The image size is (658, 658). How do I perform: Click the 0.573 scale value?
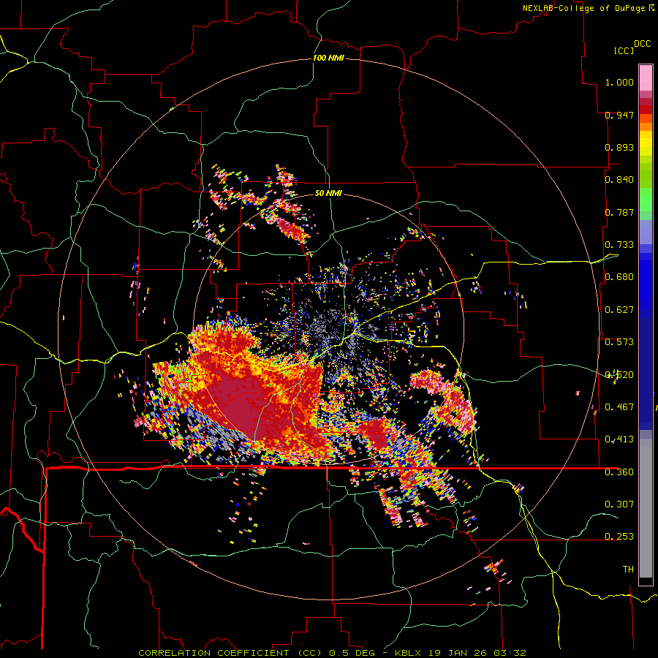619,342
